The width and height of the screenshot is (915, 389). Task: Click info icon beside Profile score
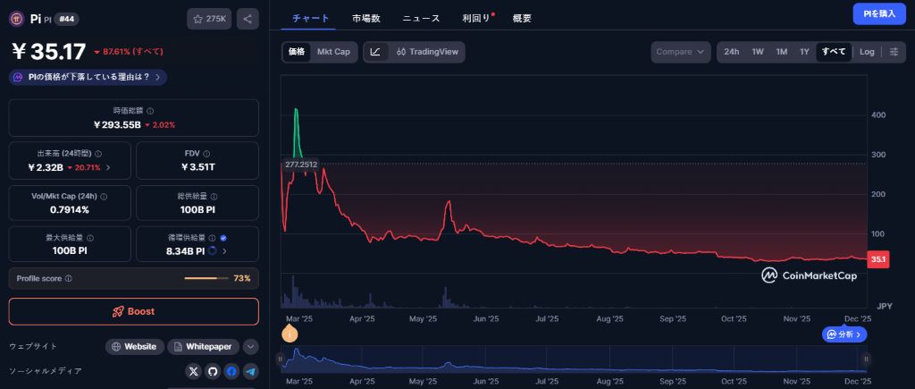[x=68, y=279]
